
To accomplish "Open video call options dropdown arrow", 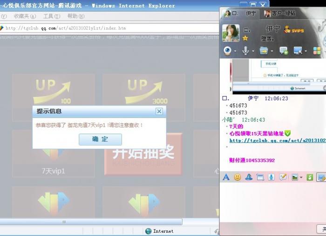I will (235, 51).
